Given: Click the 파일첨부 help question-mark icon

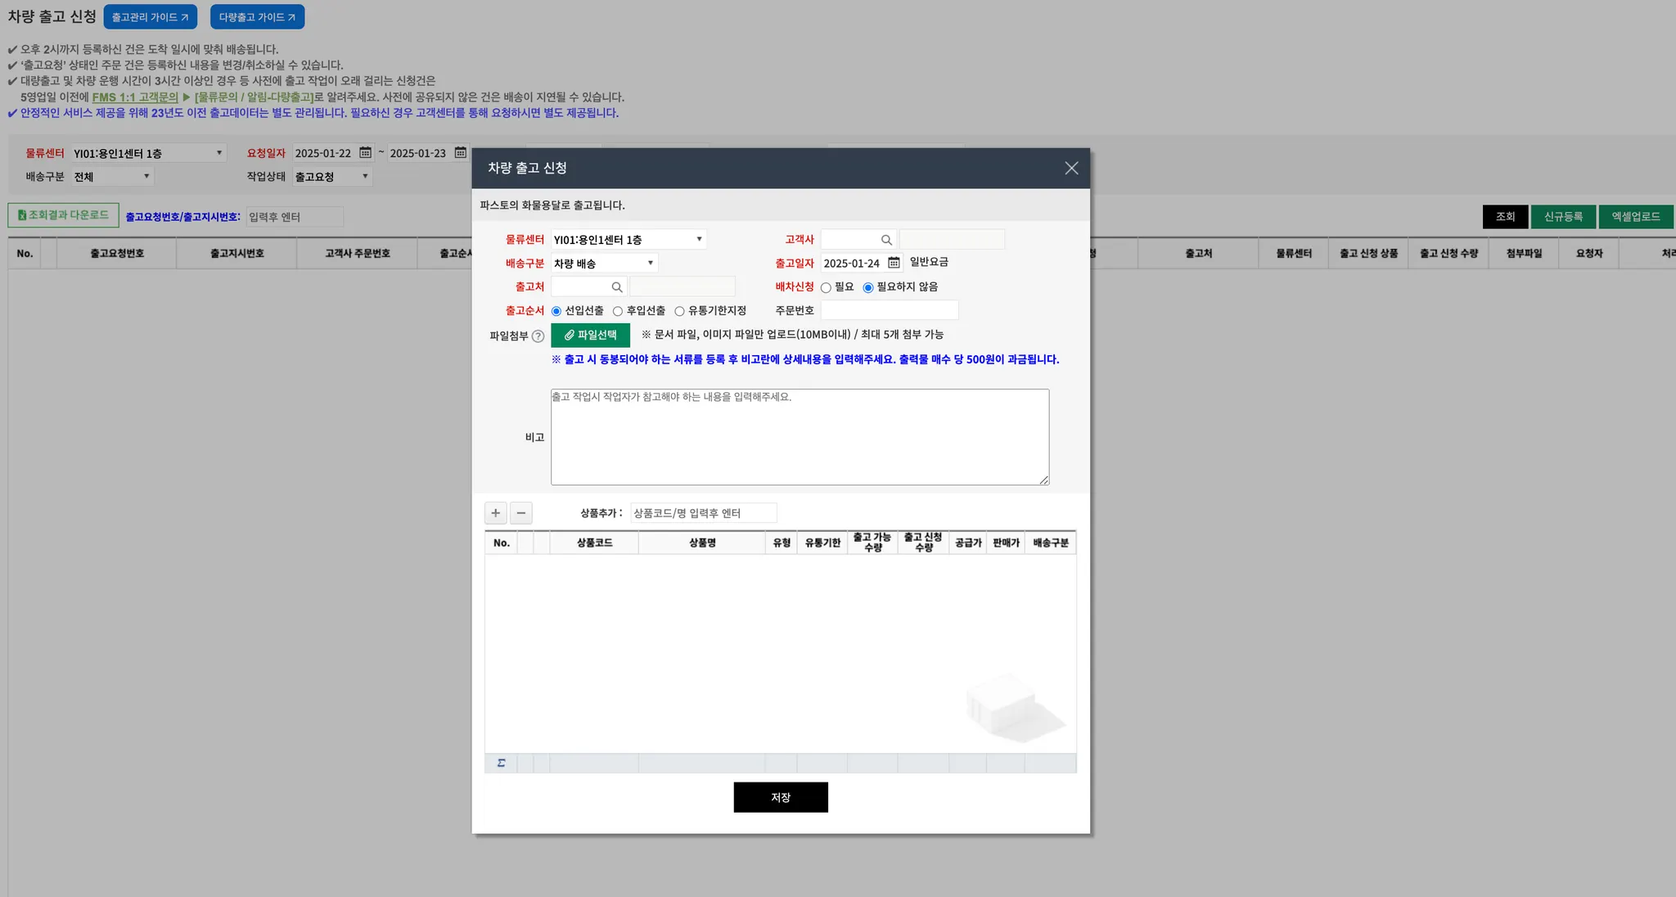Looking at the screenshot, I should click(538, 336).
